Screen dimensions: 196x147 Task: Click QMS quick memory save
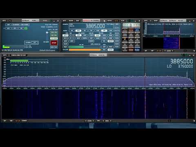65,41
